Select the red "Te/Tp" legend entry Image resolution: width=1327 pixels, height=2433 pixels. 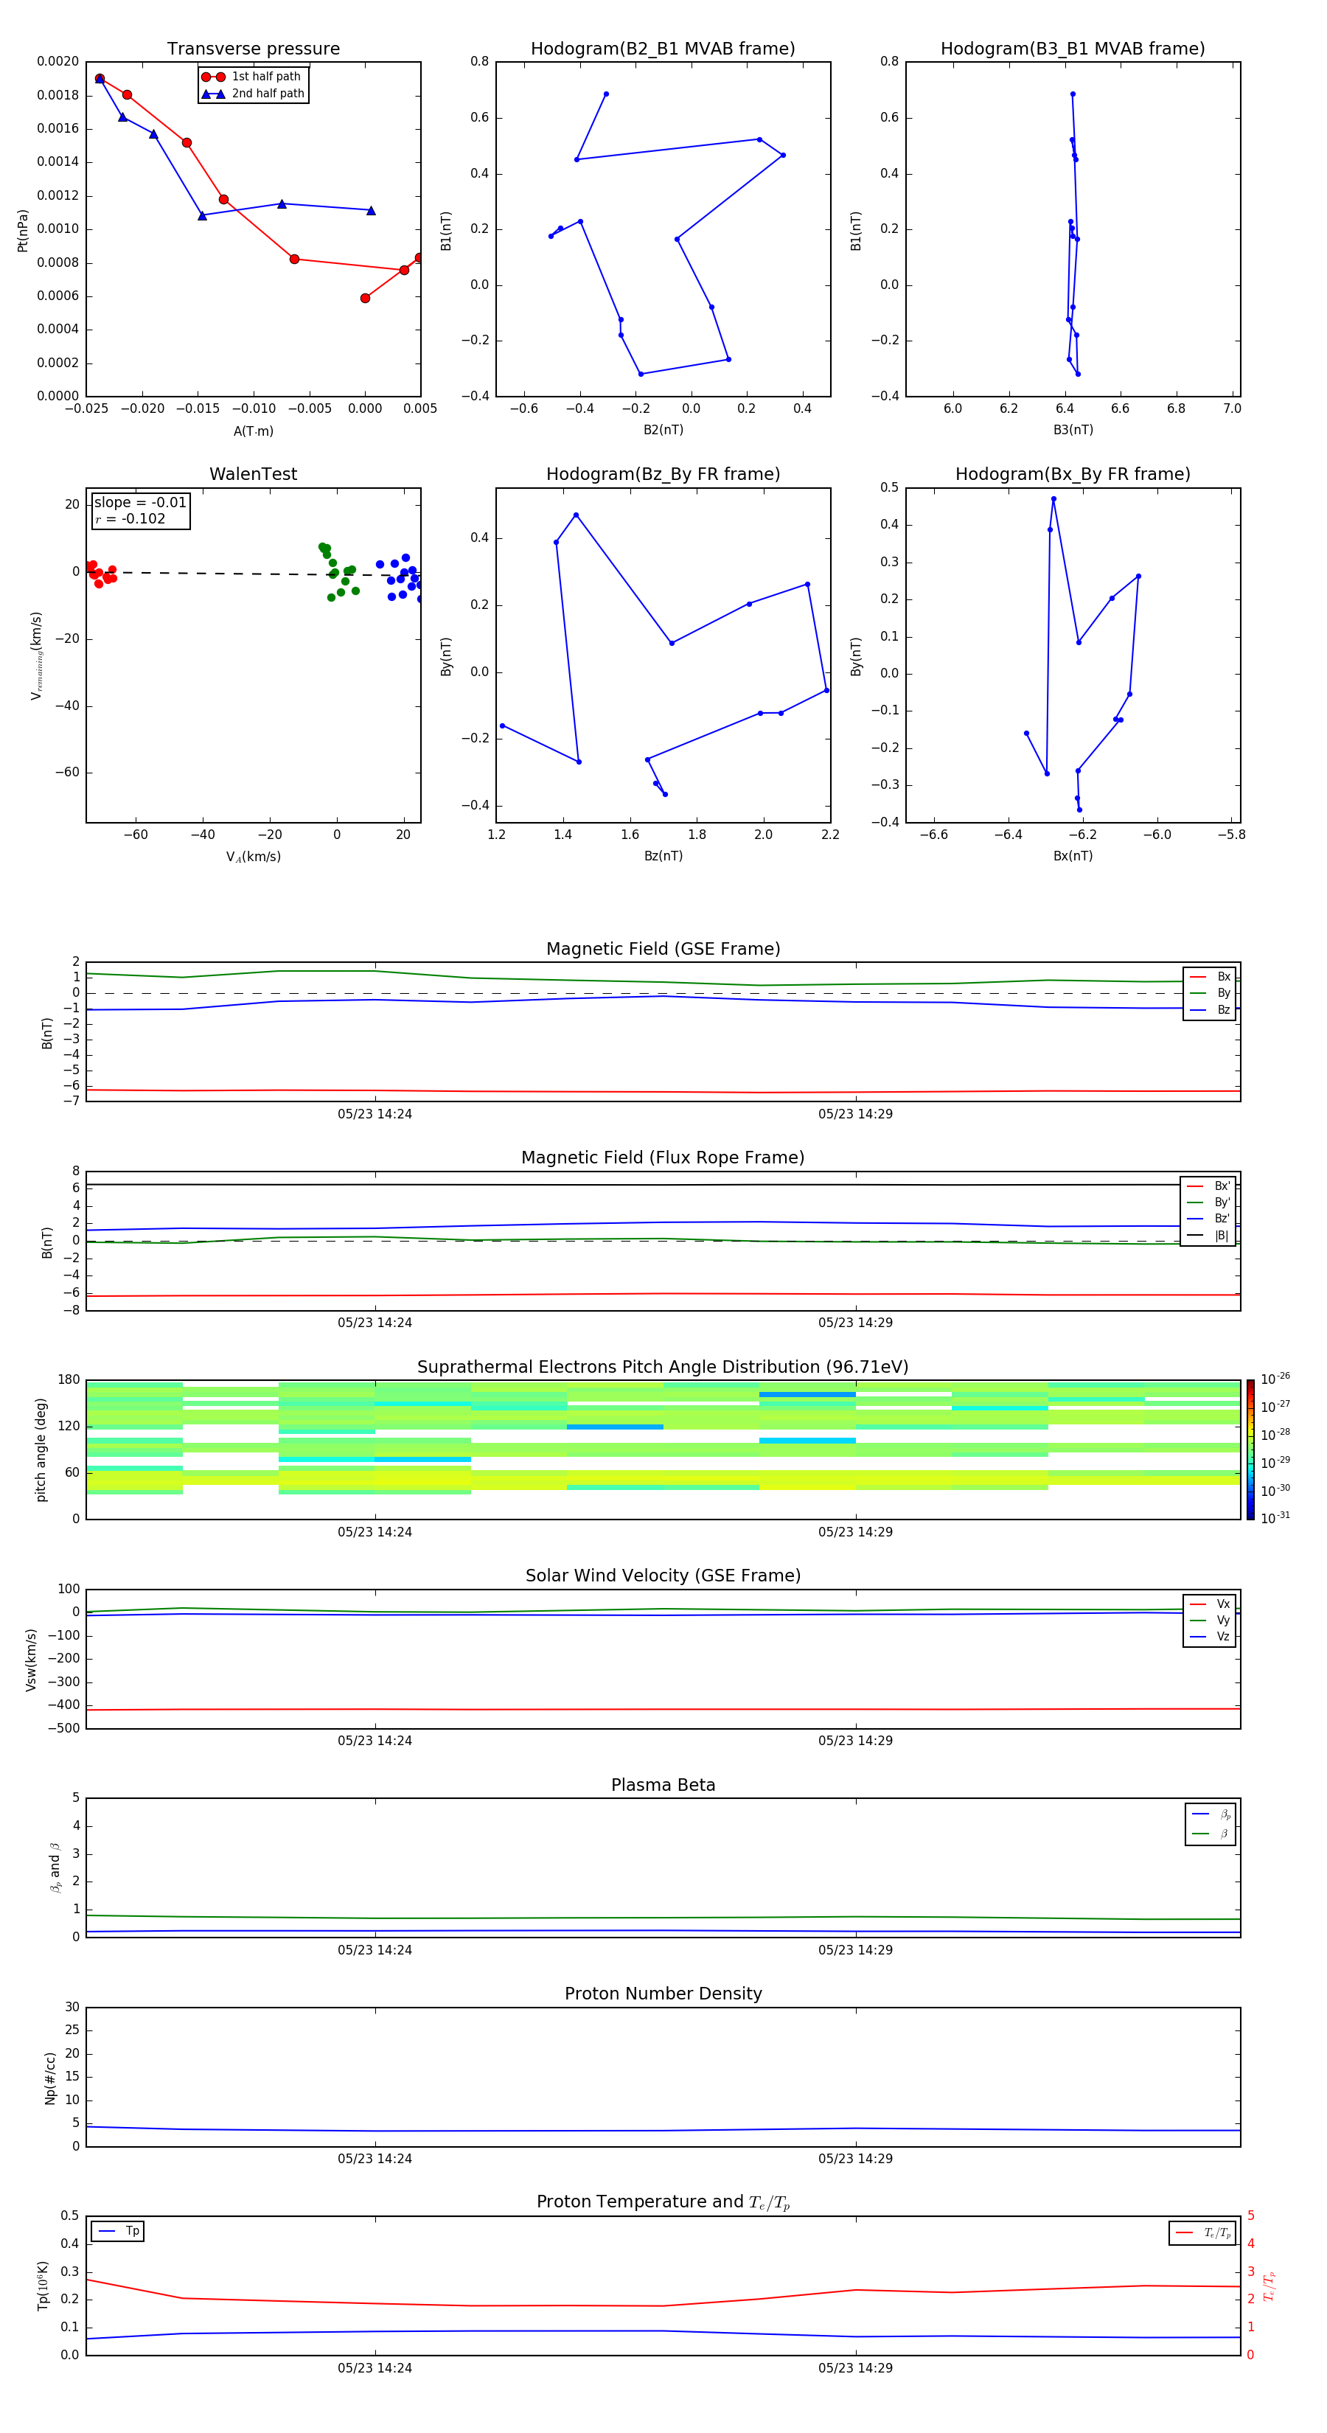click(x=1202, y=2232)
